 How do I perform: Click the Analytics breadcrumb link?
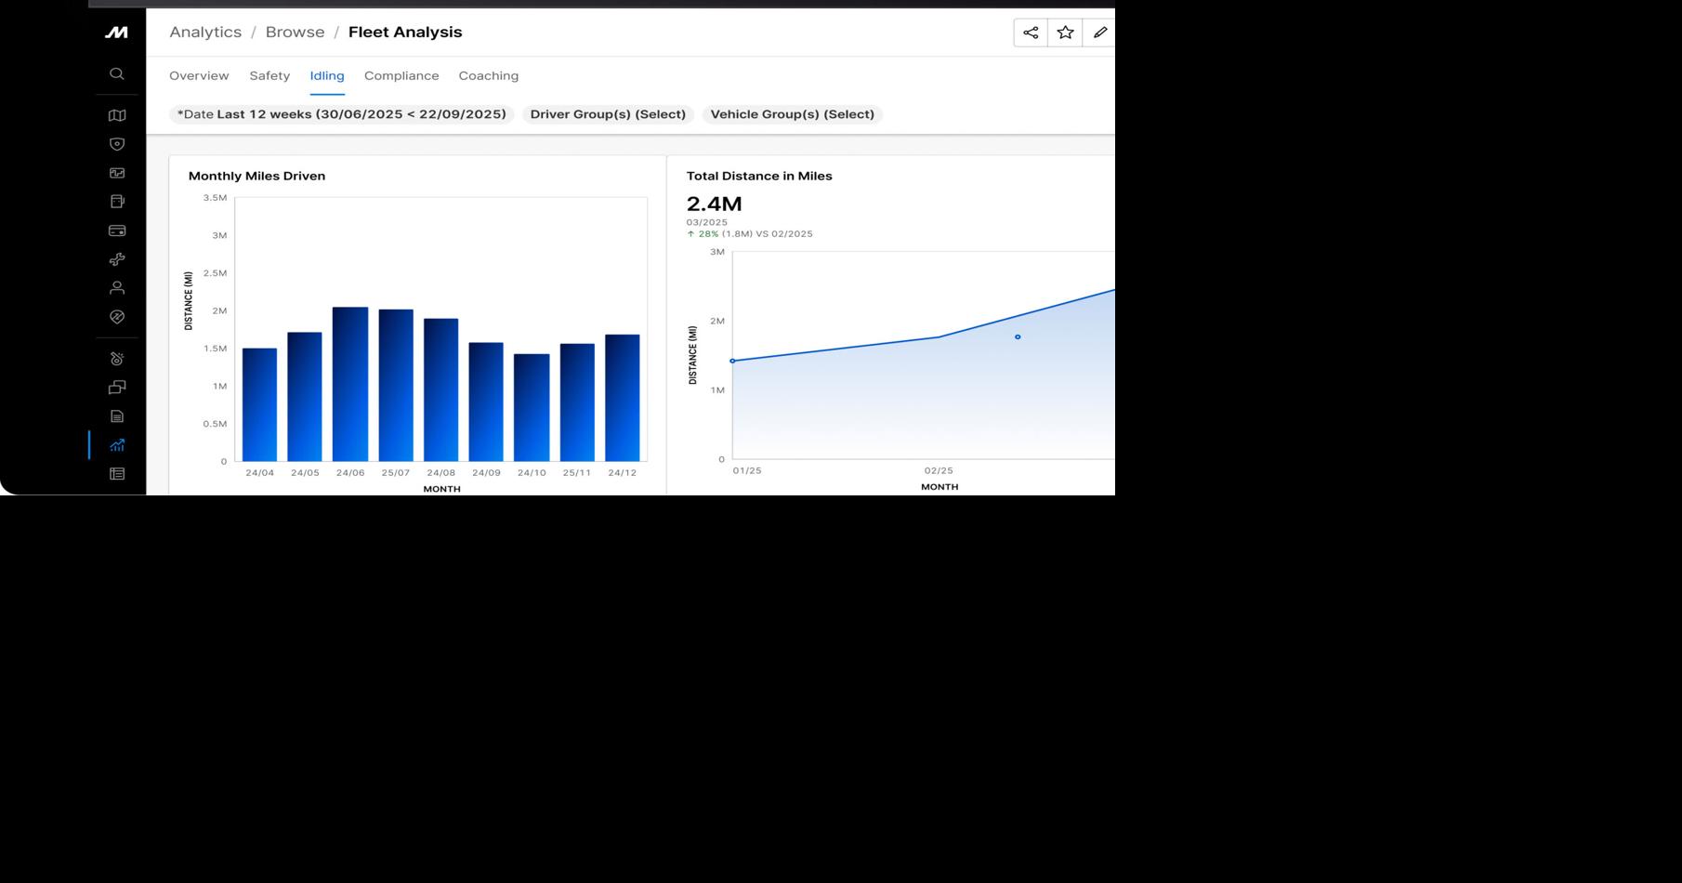[x=204, y=31]
